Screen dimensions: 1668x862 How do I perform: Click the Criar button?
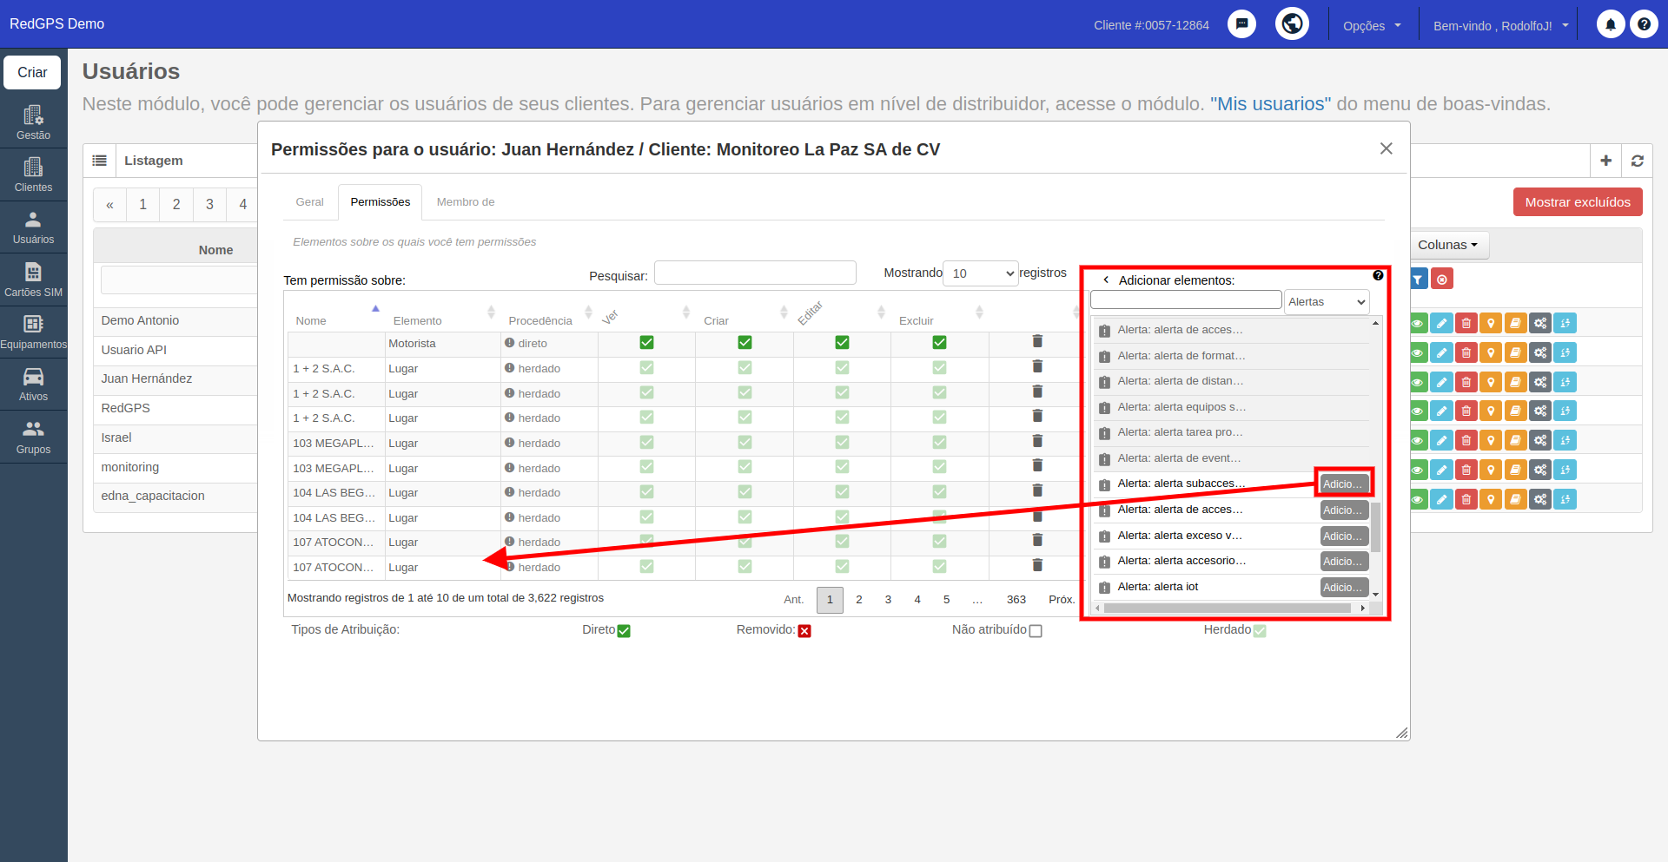coord(32,72)
